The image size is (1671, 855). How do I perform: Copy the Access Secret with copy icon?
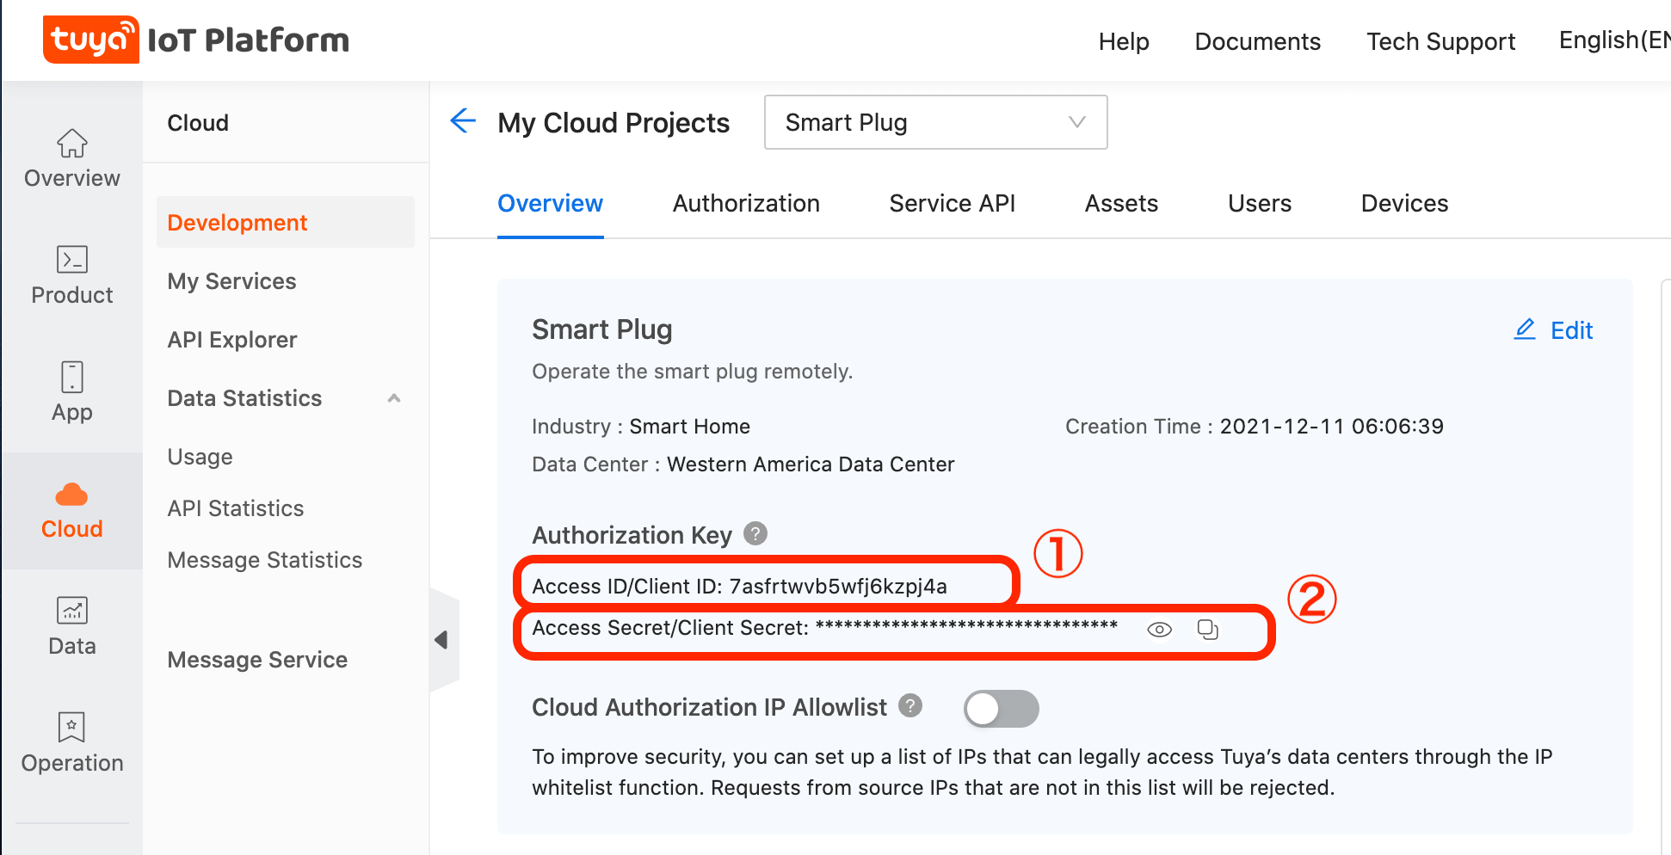coord(1208,630)
